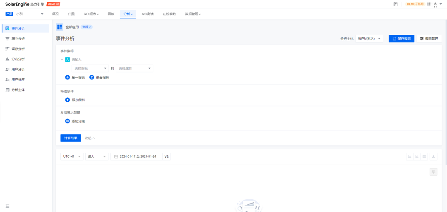
Task: Open the 按天 granularity dropdown
Action: tap(97, 157)
